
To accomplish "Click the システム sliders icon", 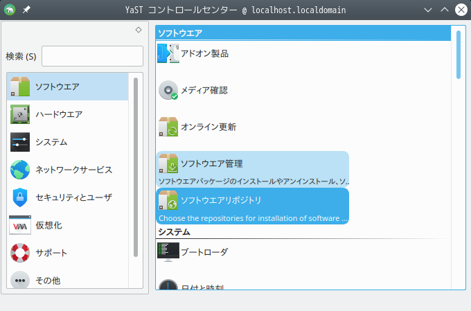I will click(x=20, y=142).
